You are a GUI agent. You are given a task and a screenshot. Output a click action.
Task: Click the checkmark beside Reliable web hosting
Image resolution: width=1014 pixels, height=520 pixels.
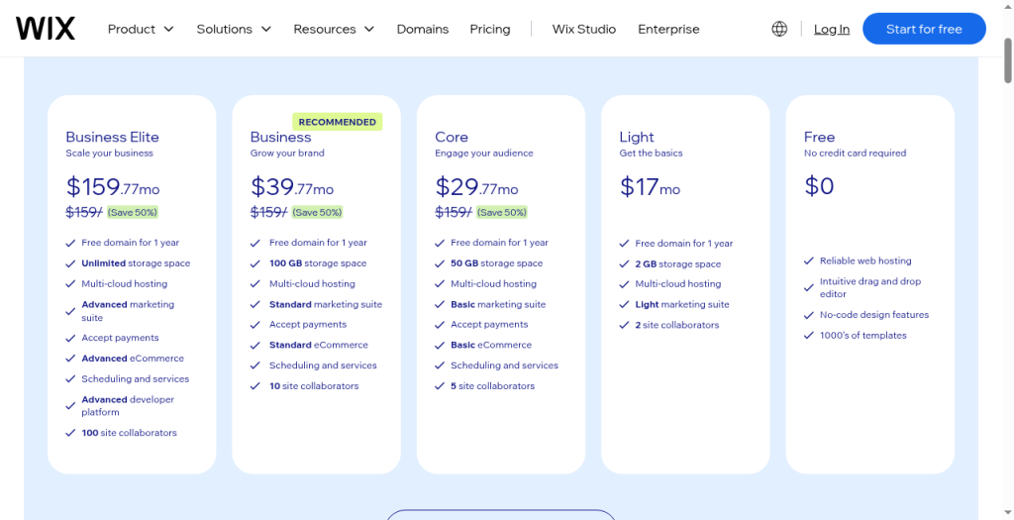tap(808, 260)
